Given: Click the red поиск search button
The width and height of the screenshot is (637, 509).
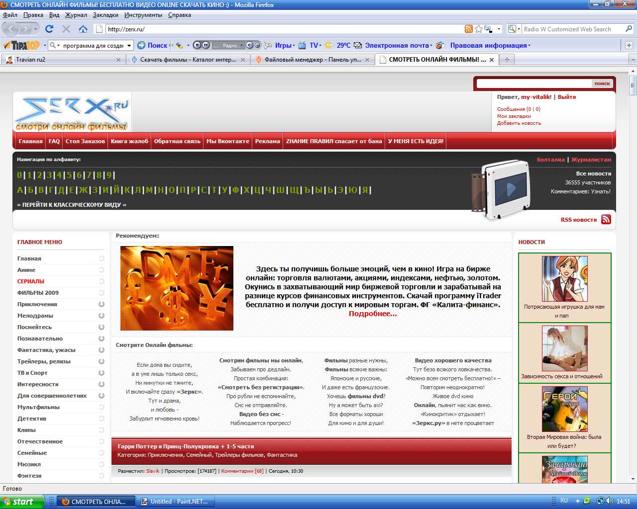Looking at the screenshot, I should [x=602, y=84].
